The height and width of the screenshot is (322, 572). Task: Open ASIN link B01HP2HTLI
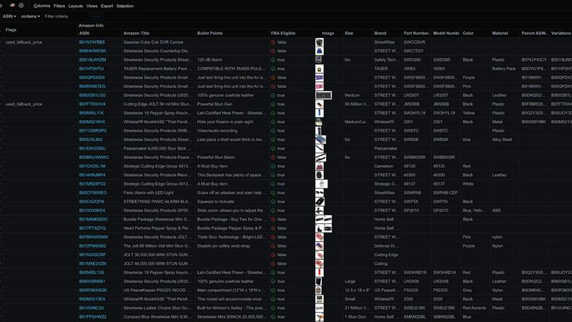point(92,69)
